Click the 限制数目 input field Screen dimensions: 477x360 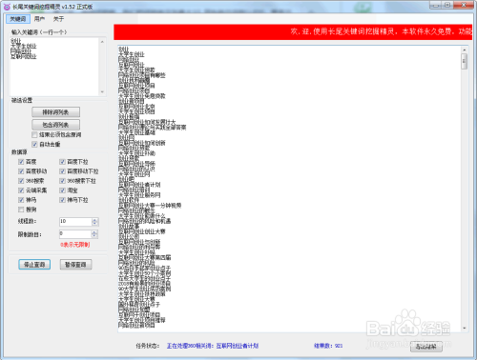pyautogui.click(x=75, y=234)
